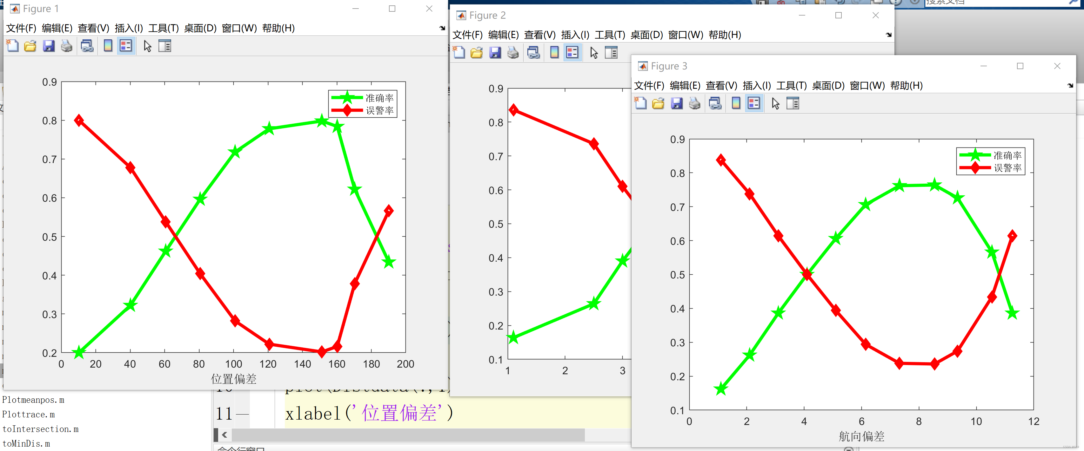
Task: Open 窗口(W) menu in Figure 3
Action: [x=867, y=85]
